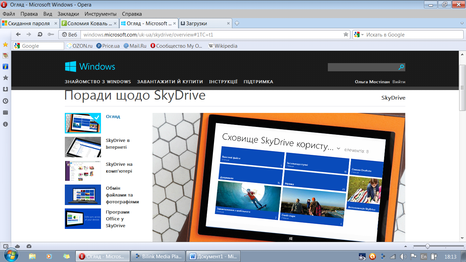Screen dimensions: 466x262
Task: Toggle the side panel button in status bar
Action: [5, 246]
